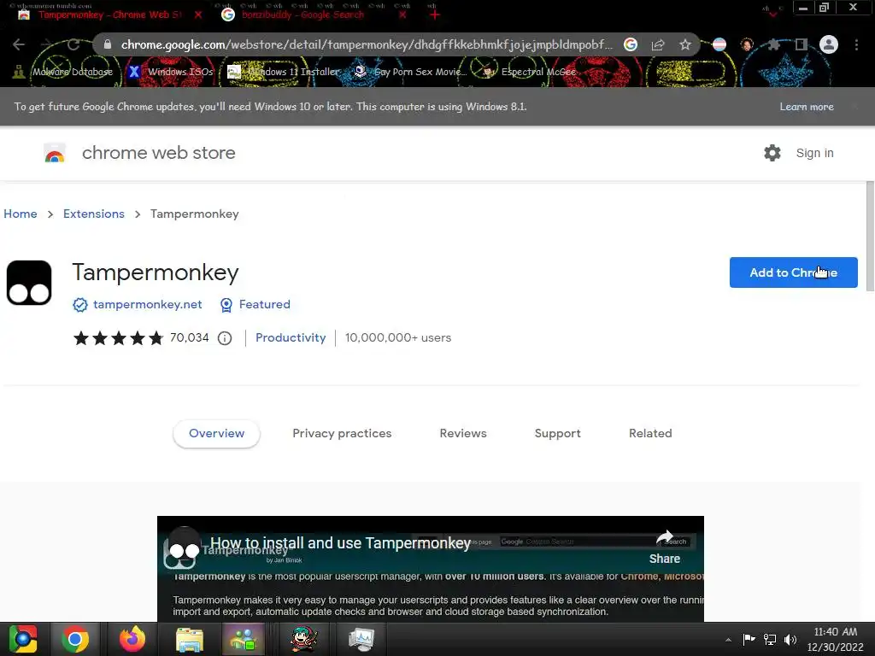
Task: Open Windows 11 Installer bookmark
Action: coord(284,72)
